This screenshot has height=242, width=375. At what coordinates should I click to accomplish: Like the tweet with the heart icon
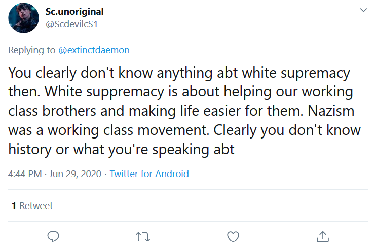[x=233, y=237]
